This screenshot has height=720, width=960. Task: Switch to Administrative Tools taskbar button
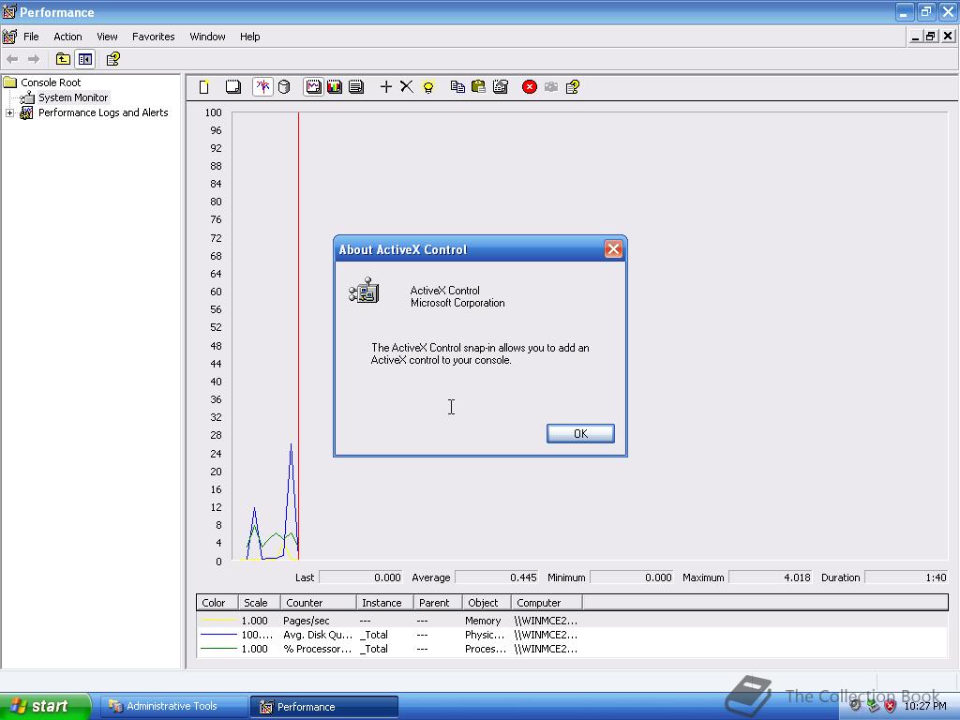point(173,707)
